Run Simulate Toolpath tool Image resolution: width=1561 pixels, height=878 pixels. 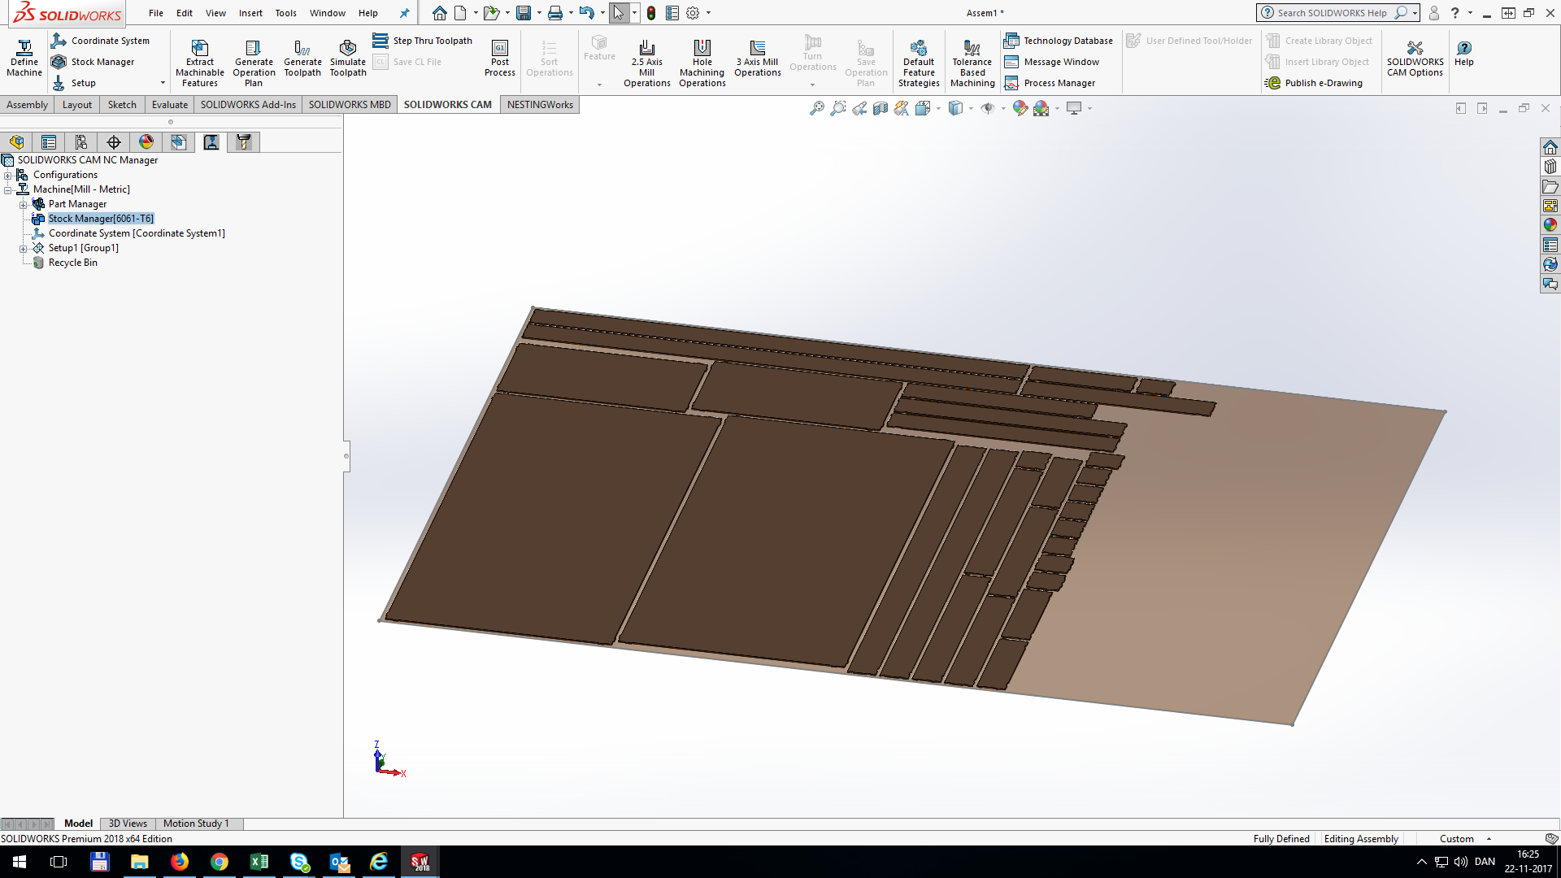click(347, 57)
